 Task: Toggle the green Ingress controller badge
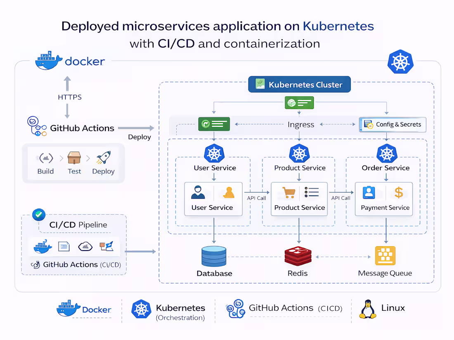214,124
